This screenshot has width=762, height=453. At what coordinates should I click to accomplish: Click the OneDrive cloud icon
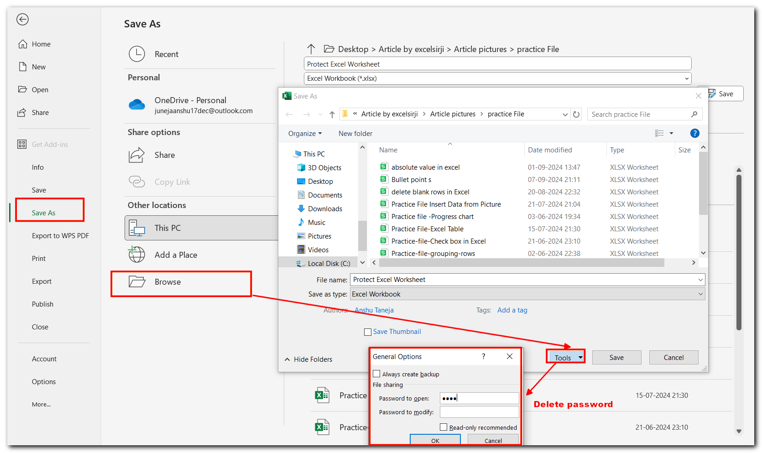point(136,105)
